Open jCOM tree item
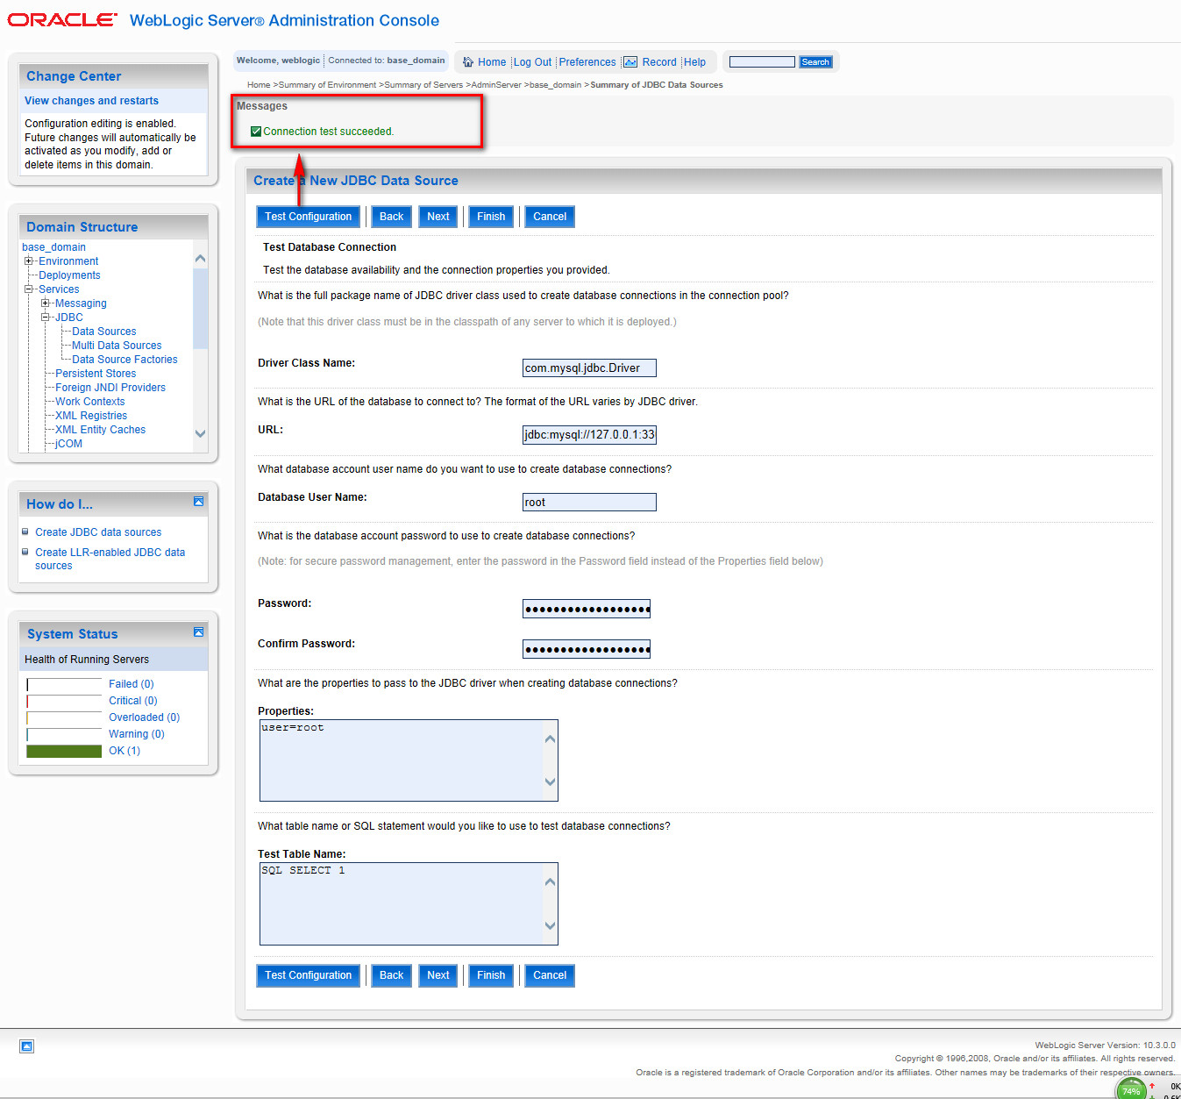1181x1099 pixels. tap(68, 444)
